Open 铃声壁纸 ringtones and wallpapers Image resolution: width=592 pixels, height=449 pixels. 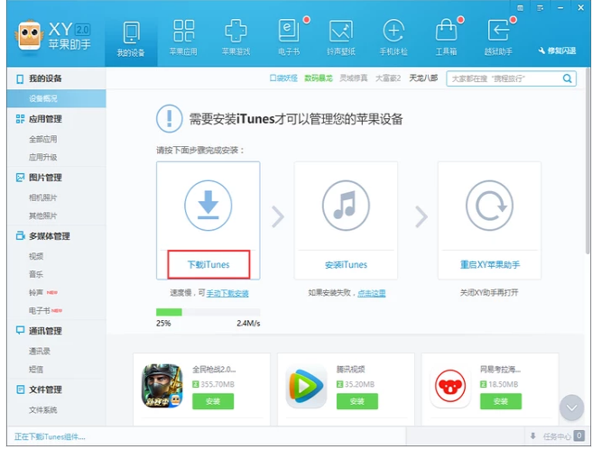pos(340,37)
